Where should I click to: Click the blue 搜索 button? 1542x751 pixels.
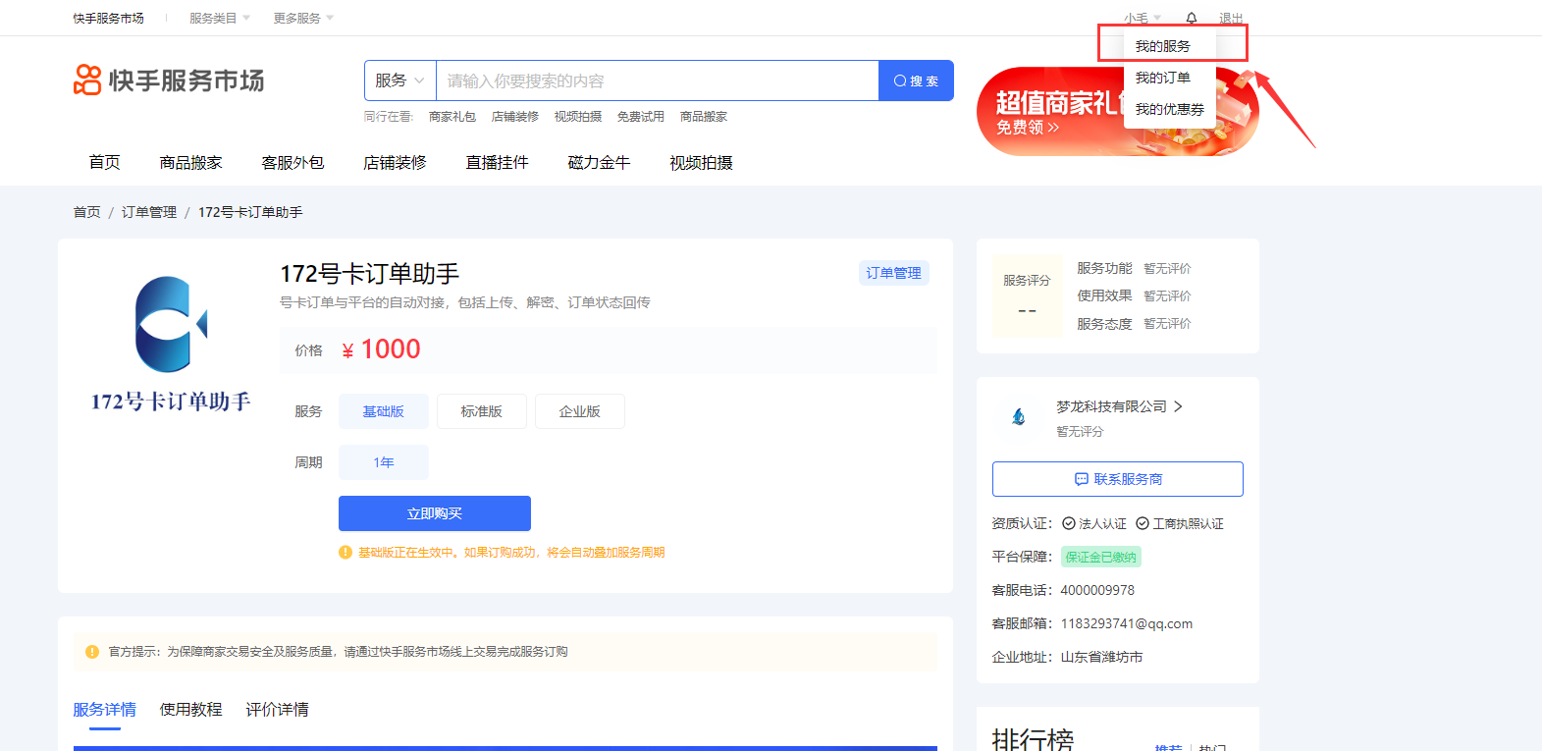click(x=916, y=80)
